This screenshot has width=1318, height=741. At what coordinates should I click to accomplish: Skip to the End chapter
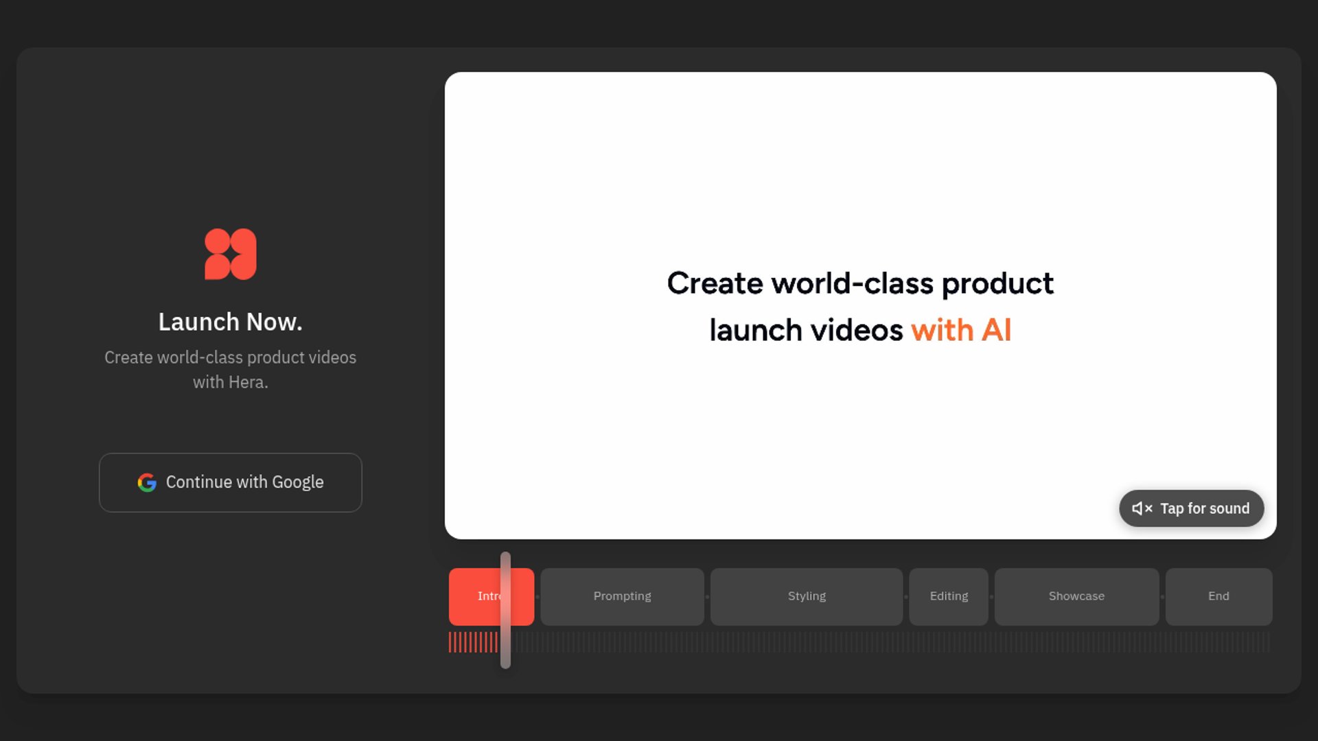tap(1218, 596)
